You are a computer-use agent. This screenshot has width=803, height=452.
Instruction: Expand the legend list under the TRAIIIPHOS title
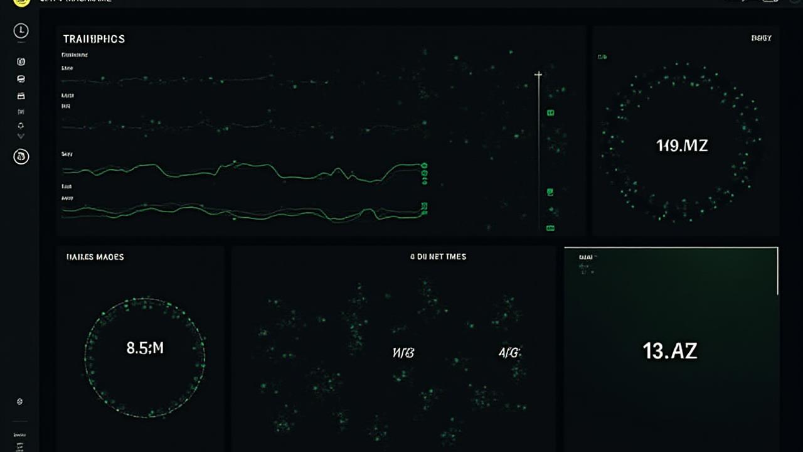coord(75,55)
